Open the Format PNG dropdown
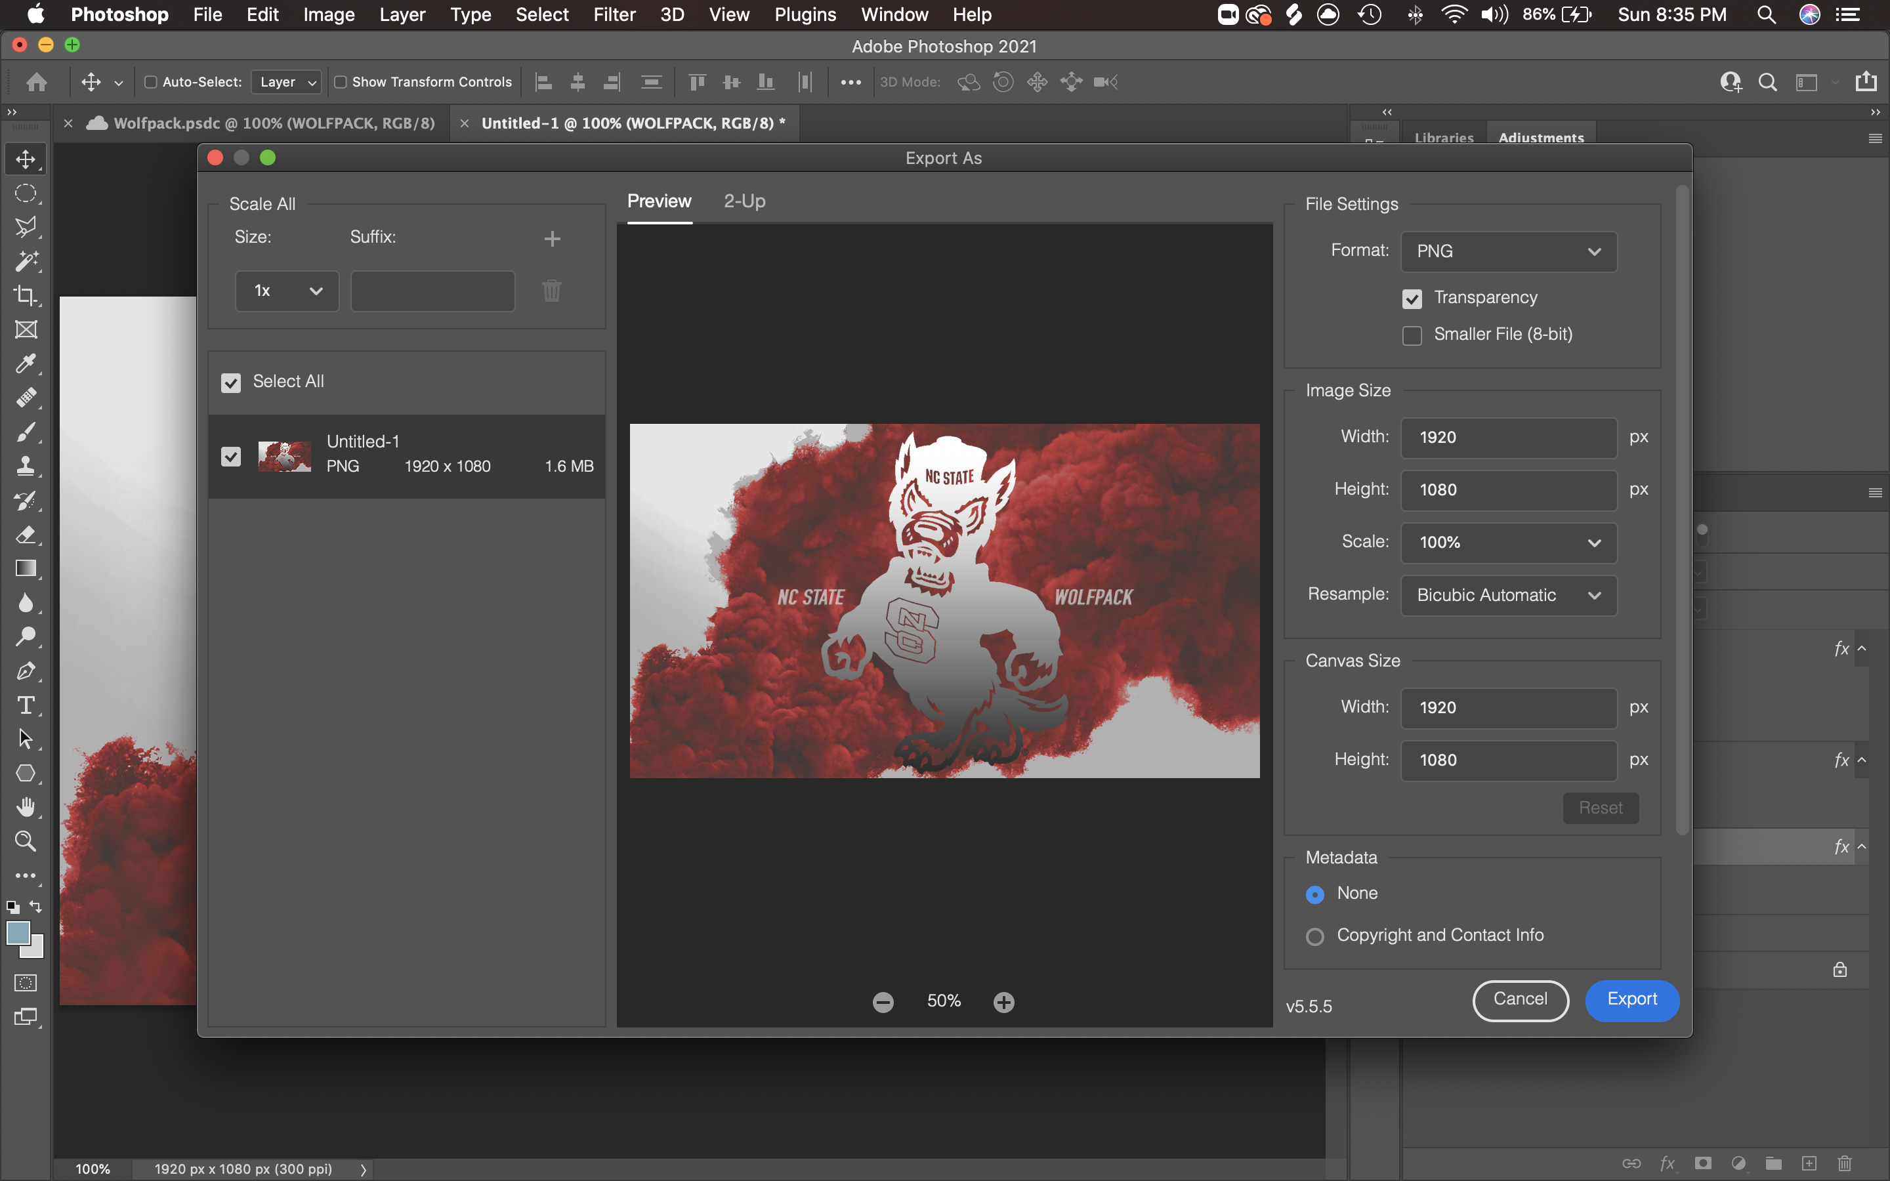 (1509, 251)
